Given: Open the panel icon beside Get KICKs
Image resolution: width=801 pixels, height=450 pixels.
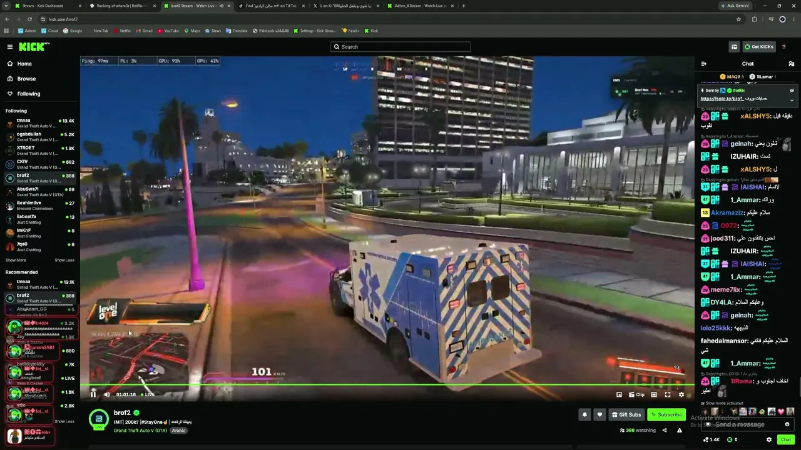Looking at the screenshot, I should click(734, 47).
